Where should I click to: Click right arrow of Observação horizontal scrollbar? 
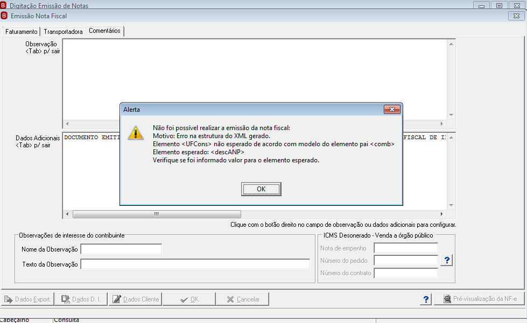click(441, 124)
